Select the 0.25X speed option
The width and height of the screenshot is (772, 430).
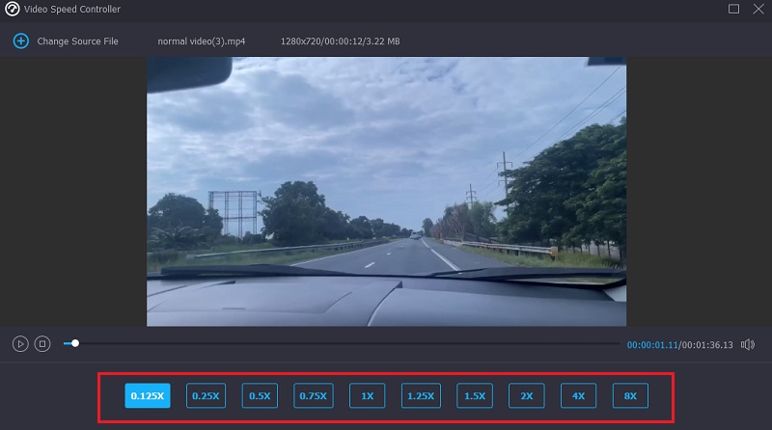click(206, 395)
